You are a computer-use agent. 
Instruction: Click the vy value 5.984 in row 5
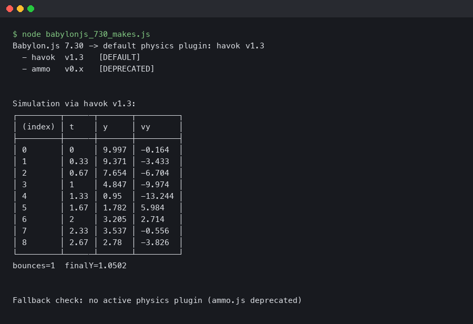pos(152,208)
